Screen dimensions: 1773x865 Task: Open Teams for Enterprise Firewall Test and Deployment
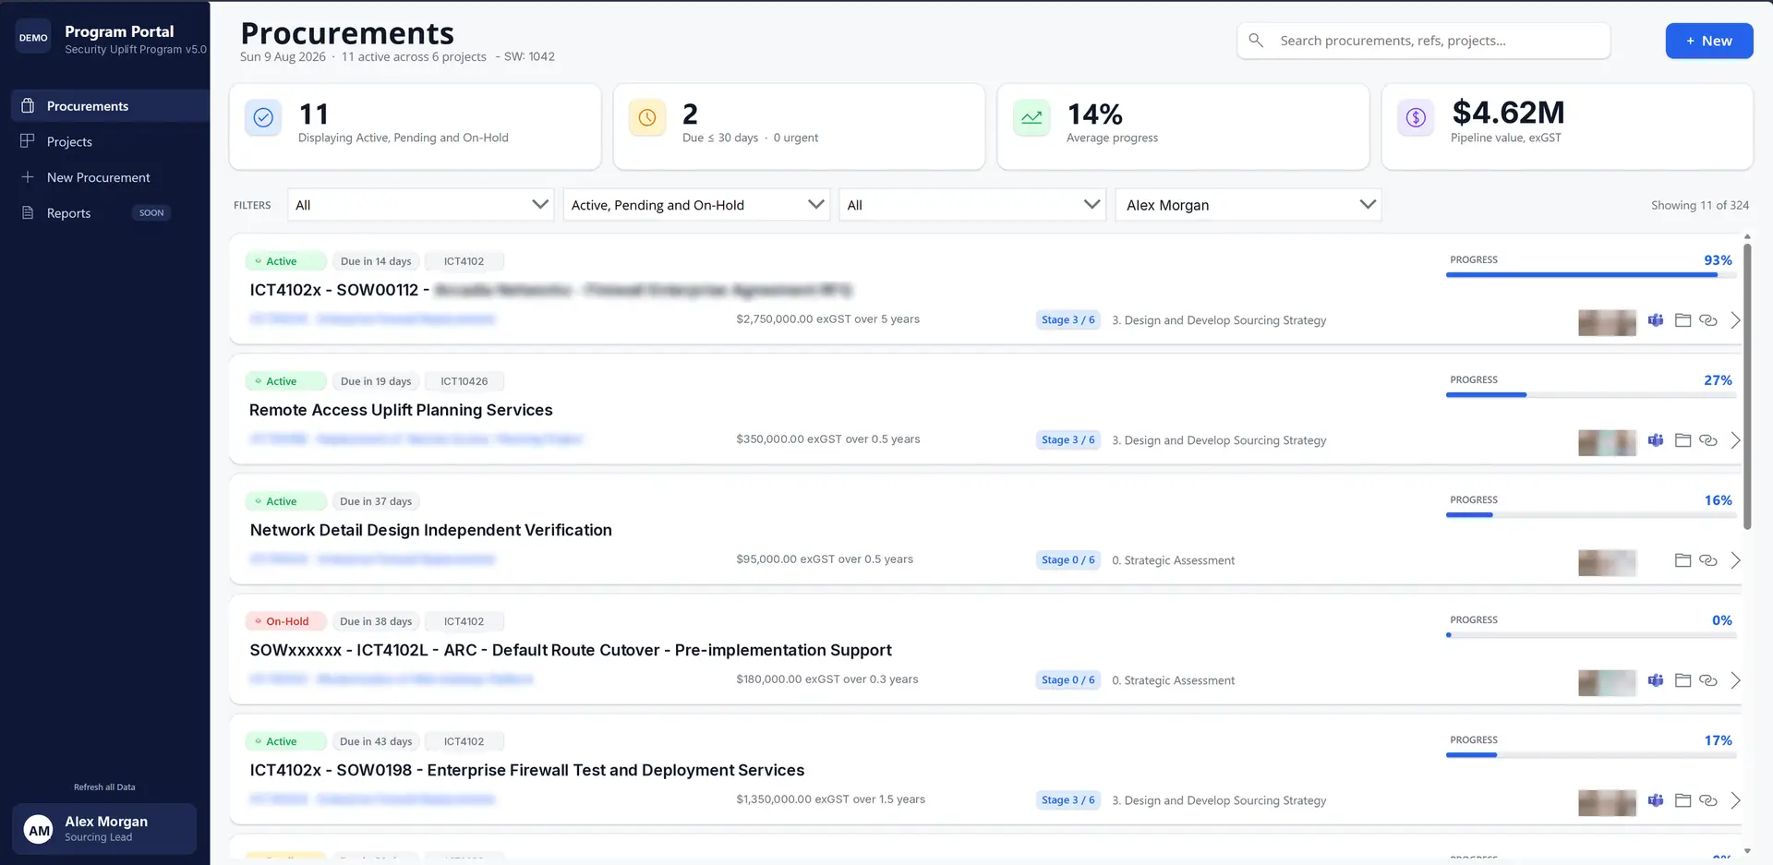(1656, 800)
